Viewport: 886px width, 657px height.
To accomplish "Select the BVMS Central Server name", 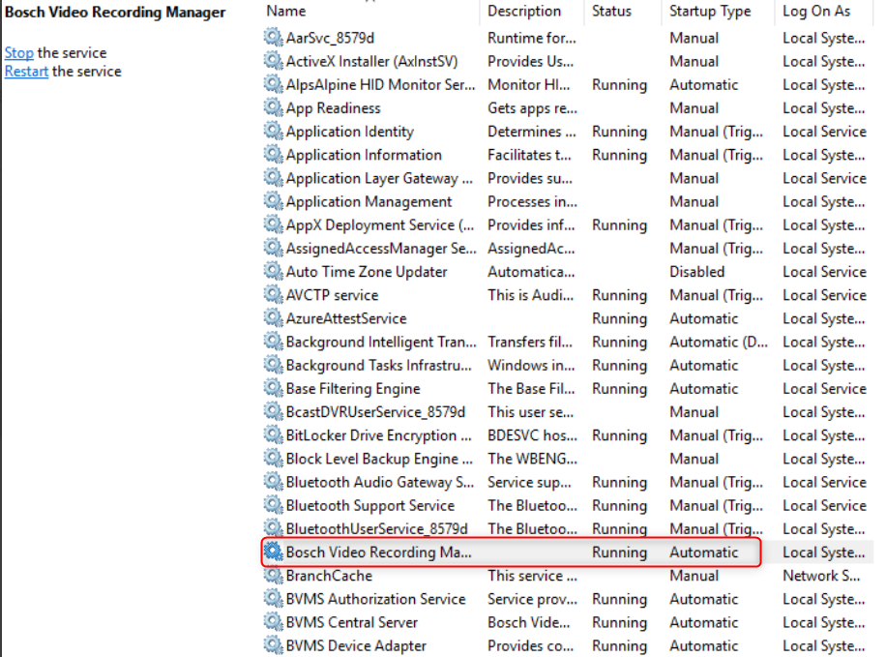I will 351,622.
